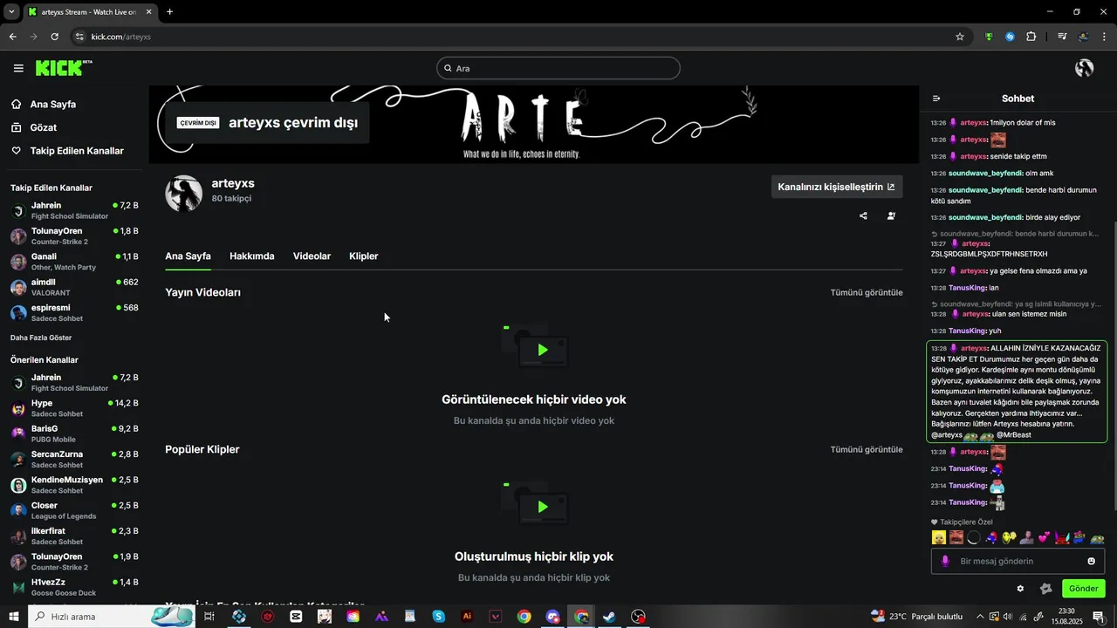Click the green Gönder button

point(1083,589)
